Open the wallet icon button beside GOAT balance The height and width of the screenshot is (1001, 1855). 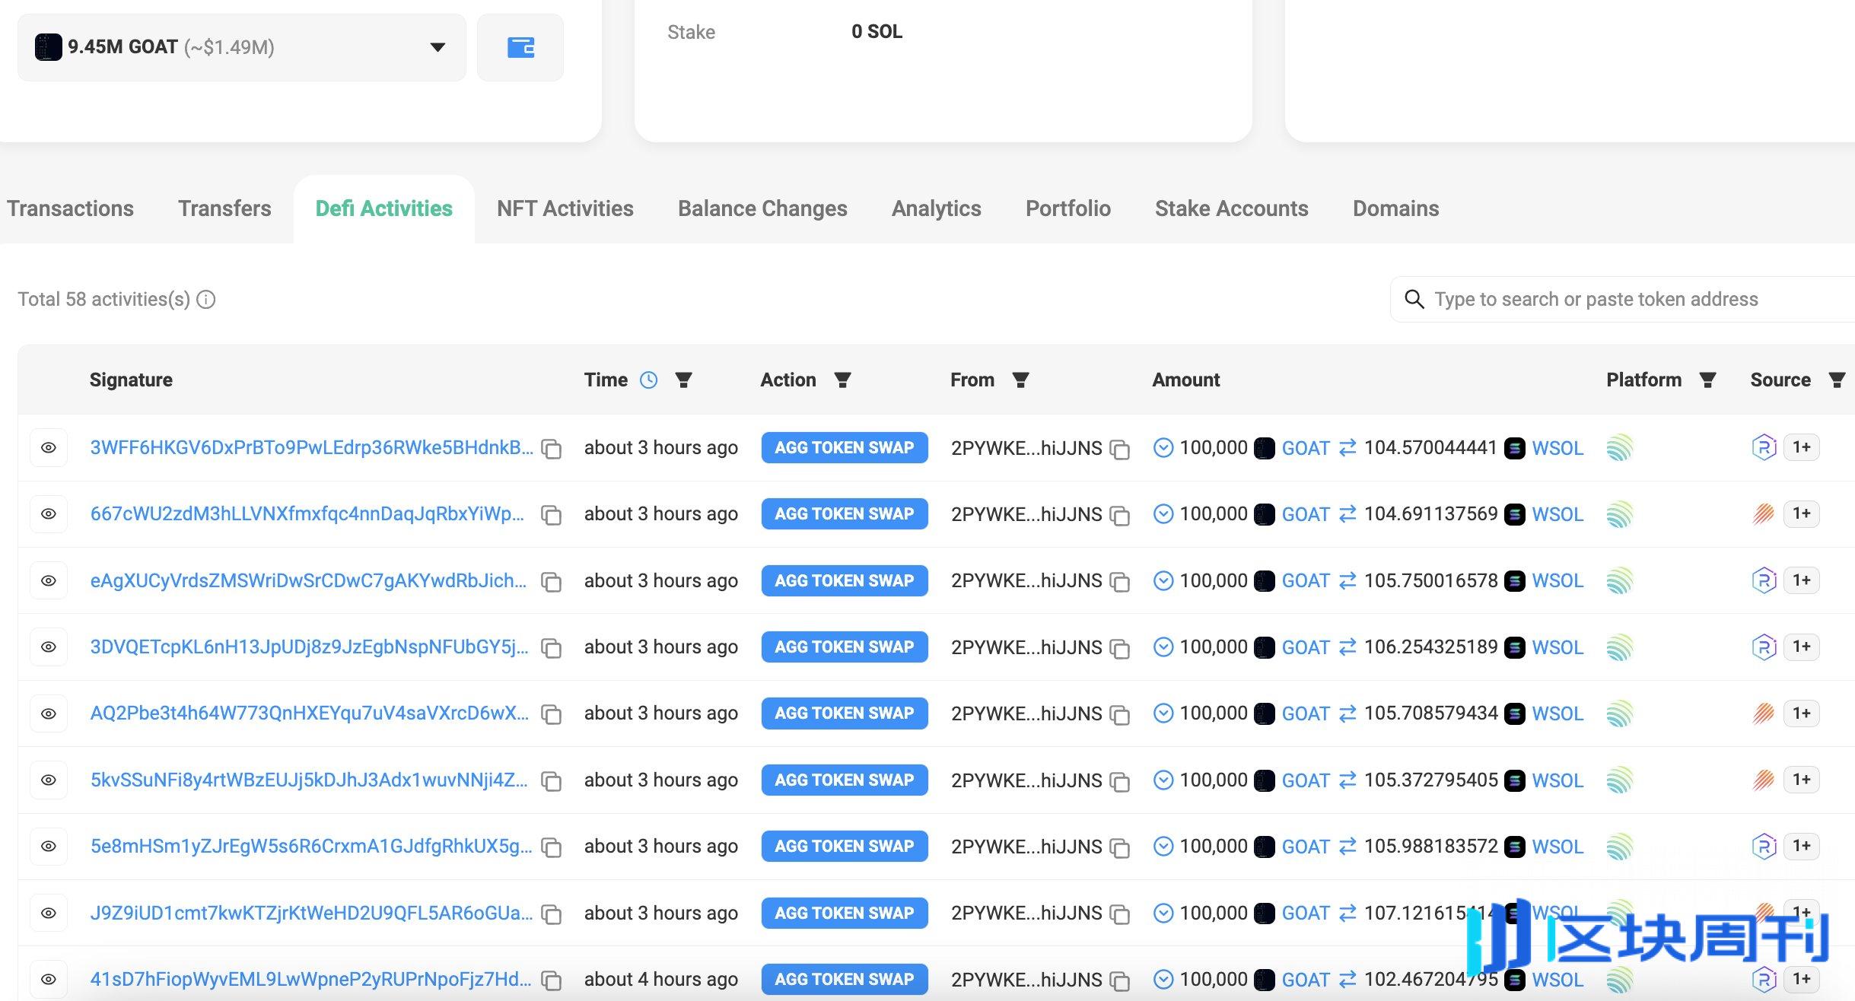520,47
